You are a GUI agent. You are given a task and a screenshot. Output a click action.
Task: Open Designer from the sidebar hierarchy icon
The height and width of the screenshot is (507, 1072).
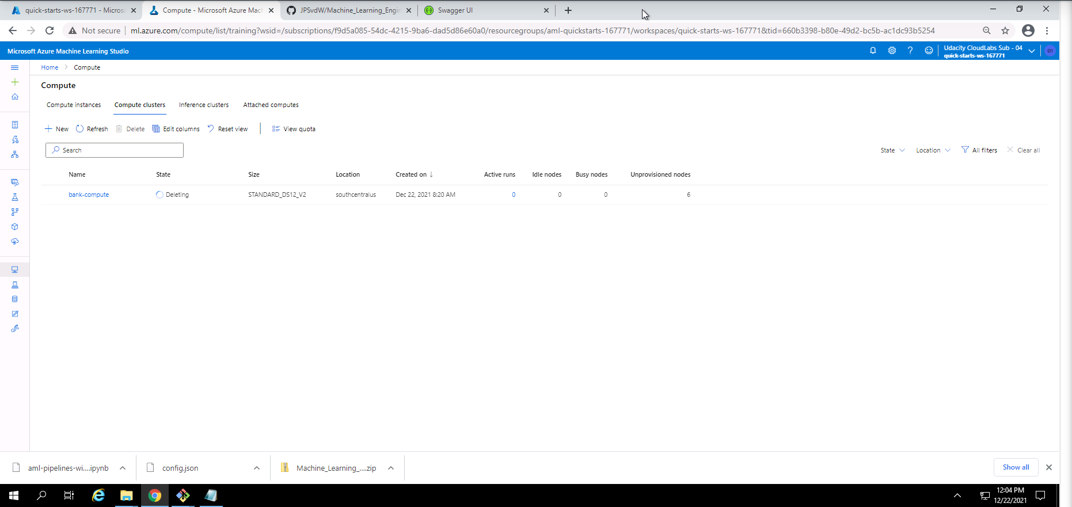coord(15,154)
